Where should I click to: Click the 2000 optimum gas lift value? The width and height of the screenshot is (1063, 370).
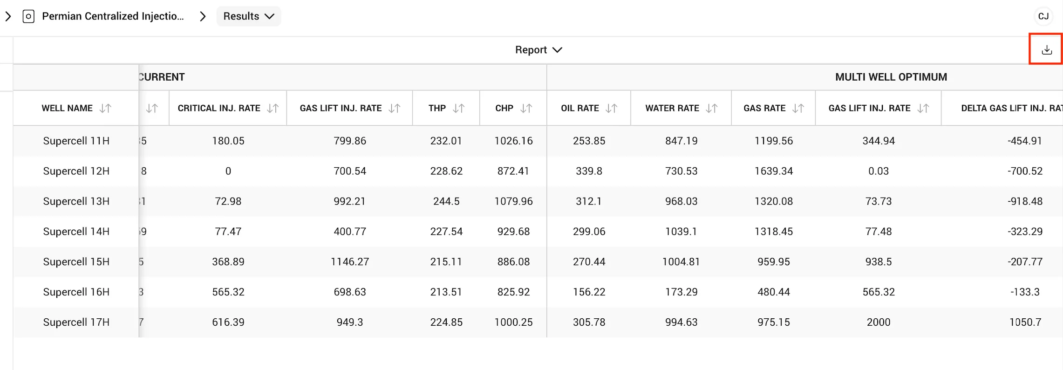(879, 322)
